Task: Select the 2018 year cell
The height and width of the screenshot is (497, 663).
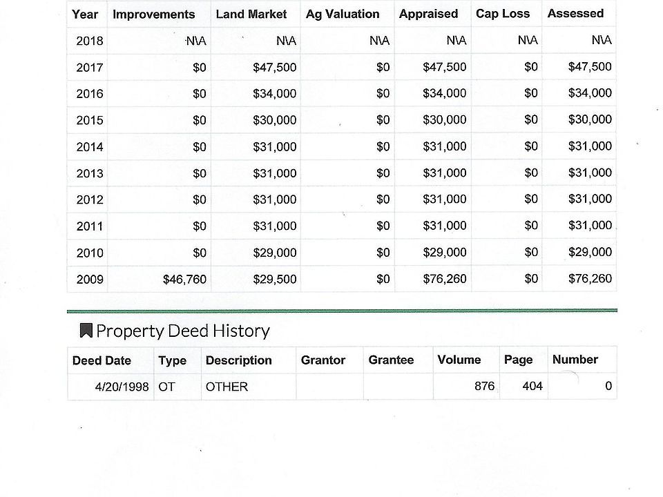Action: [x=90, y=41]
